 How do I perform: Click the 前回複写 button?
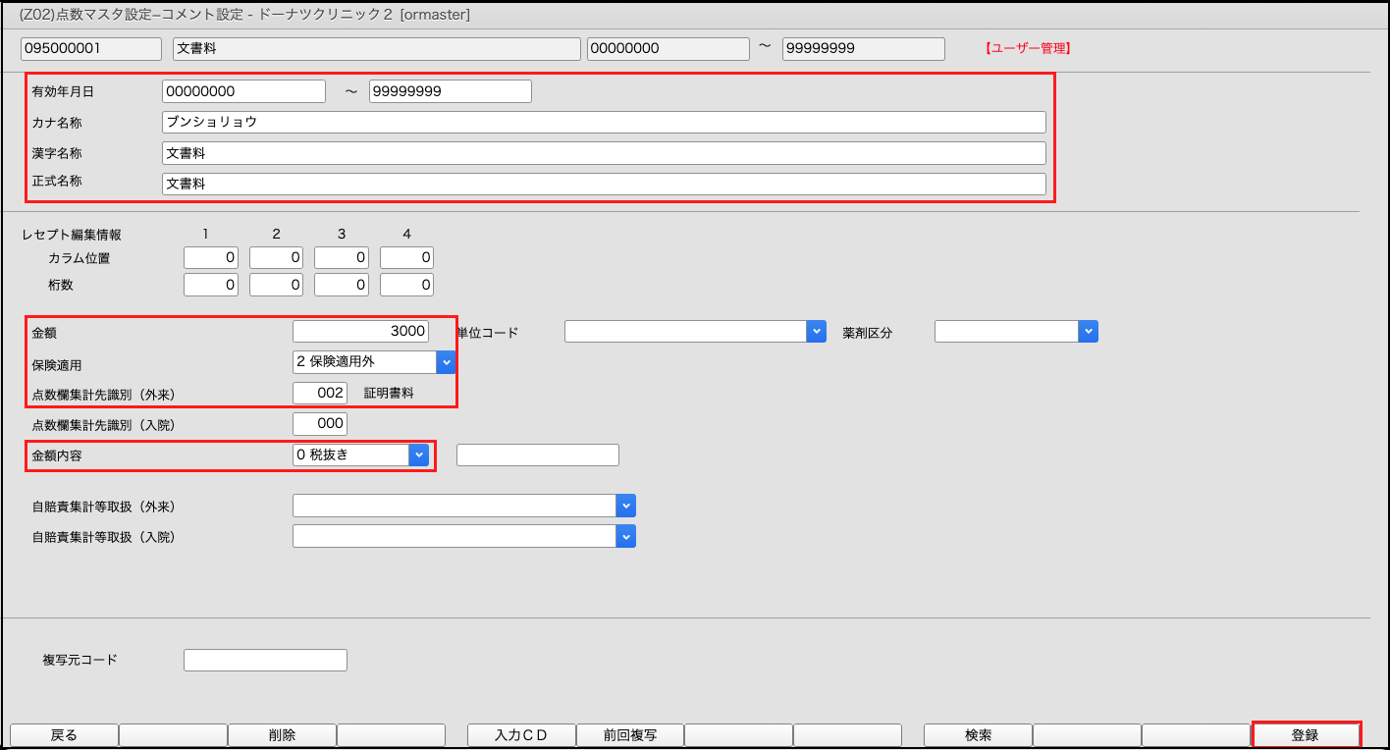point(630,735)
